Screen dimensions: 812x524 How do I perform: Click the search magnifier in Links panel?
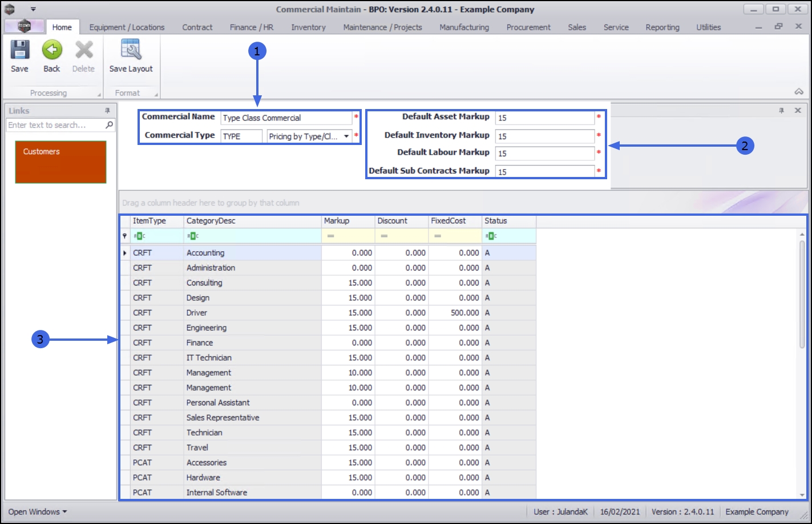coord(110,125)
